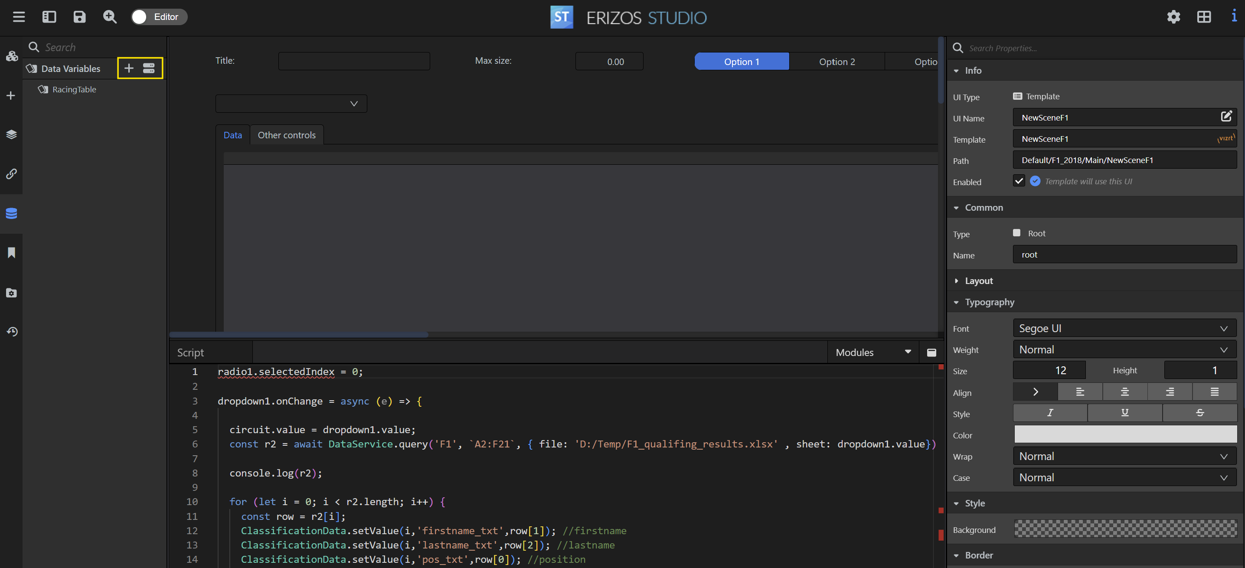Click the font Size field 12
Screen dimensions: 1245x568
click(1049, 370)
